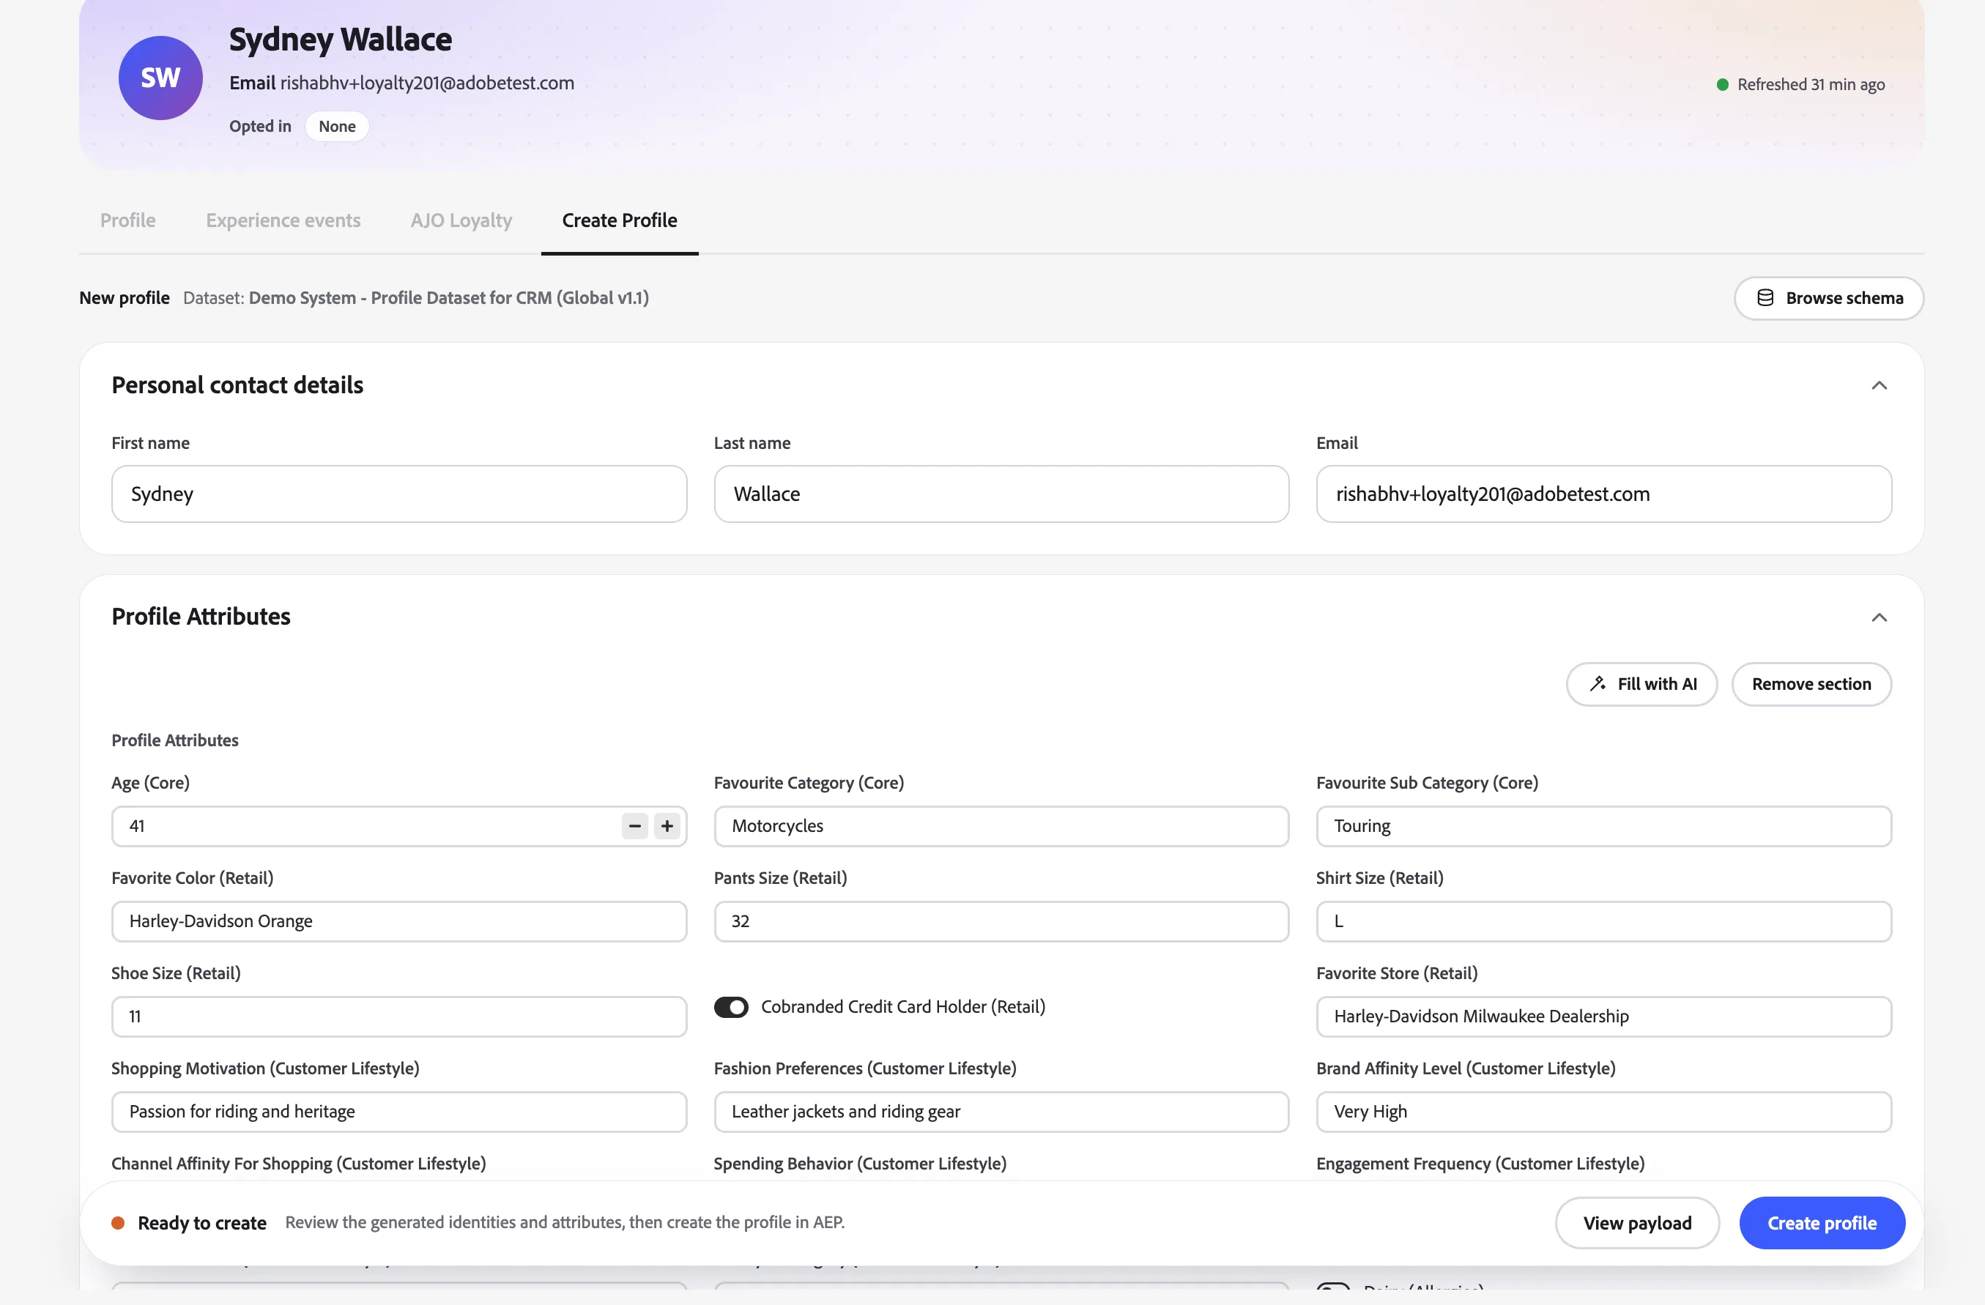The height and width of the screenshot is (1305, 1985).
Task: Click the Pants Size field
Action: click(x=1001, y=921)
